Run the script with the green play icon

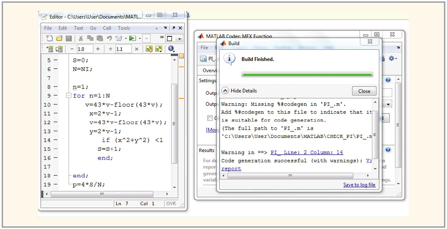132,38
